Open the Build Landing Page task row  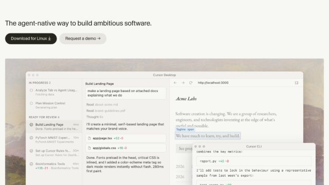[x=54, y=126]
